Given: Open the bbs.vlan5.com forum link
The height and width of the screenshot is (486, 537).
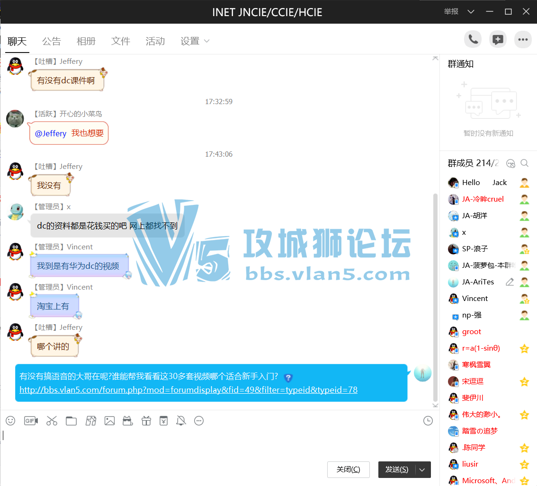Looking at the screenshot, I should (188, 390).
